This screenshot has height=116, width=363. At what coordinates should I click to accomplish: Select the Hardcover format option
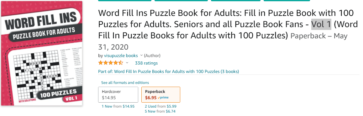click(118, 94)
